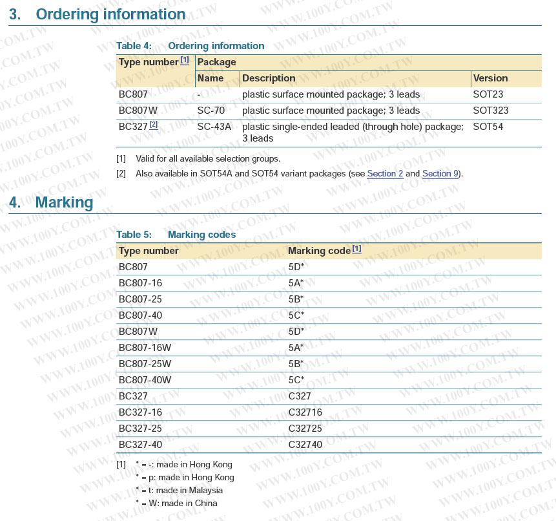Click footnote reference [1] beside Type number
The image size is (556, 521).
tap(185, 60)
